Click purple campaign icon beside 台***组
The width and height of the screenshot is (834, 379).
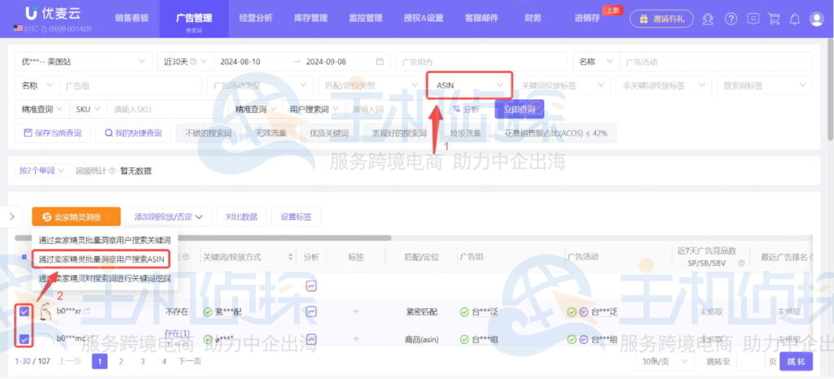coord(583,339)
